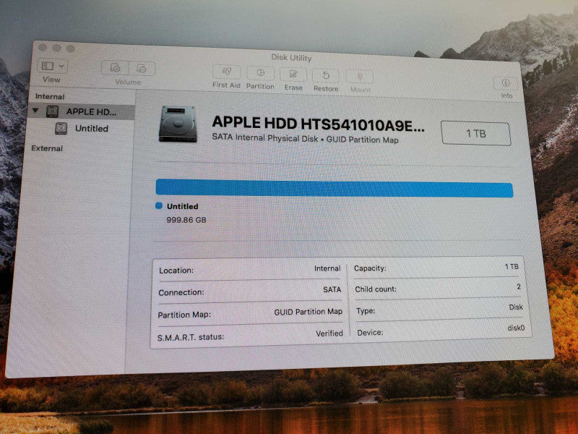578x434 pixels.
Task: Click the disk0 device value
Action: tap(516, 328)
